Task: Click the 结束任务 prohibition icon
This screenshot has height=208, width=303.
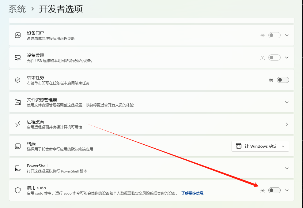Action: (17, 80)
